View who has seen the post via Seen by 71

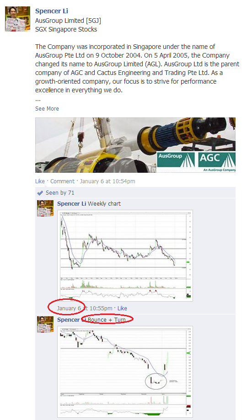click(60, 193)
